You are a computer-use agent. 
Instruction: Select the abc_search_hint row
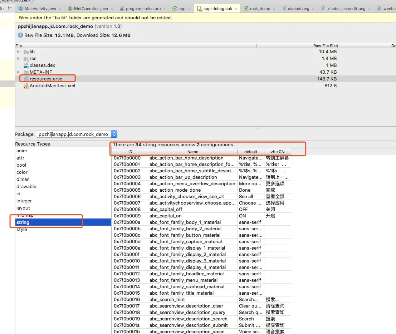(201, 299)
